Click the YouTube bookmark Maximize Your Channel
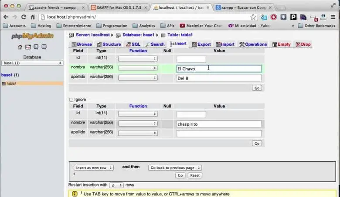The image size is (340, 197). coord(201,26)
